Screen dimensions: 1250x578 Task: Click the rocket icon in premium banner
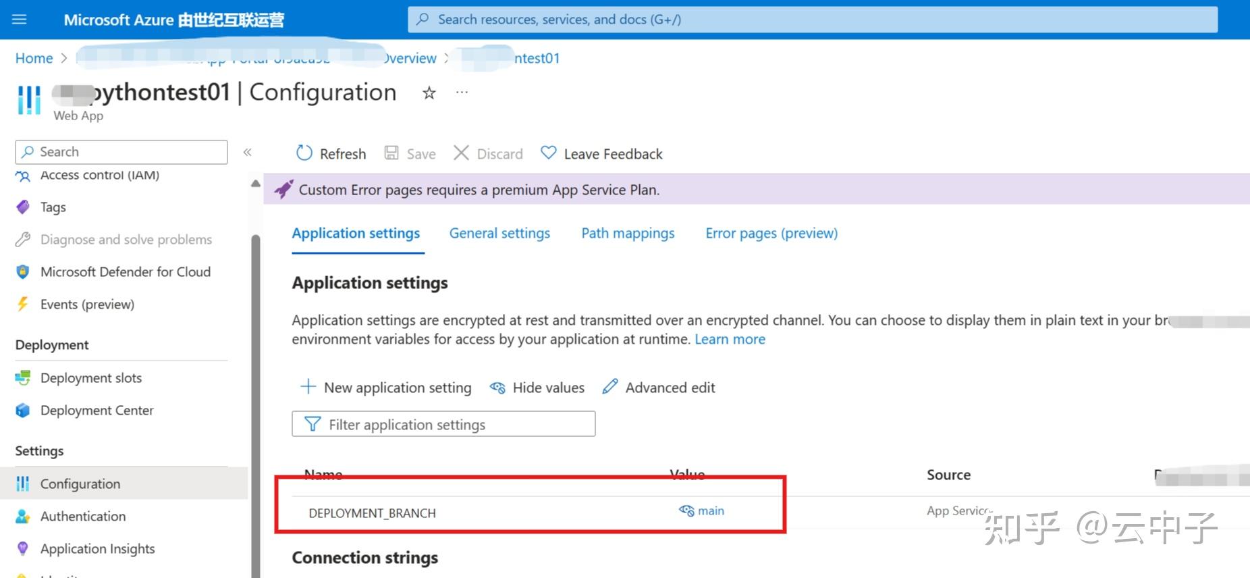tap(283, 190)
